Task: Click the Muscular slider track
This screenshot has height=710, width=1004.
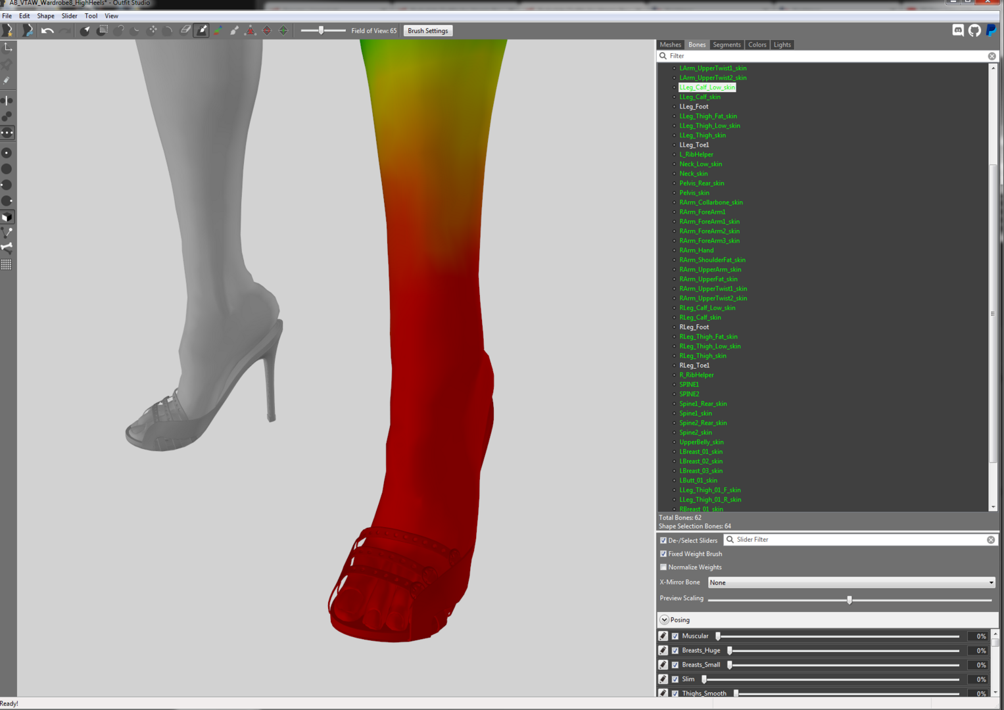Action: coord(838,636)
